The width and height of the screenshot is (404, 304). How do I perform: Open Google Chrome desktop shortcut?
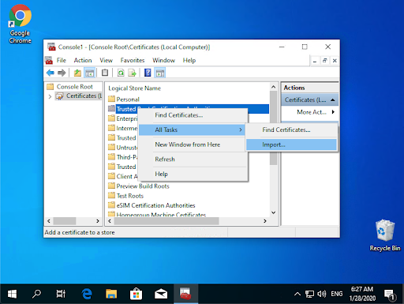click(x=21, y=24)
